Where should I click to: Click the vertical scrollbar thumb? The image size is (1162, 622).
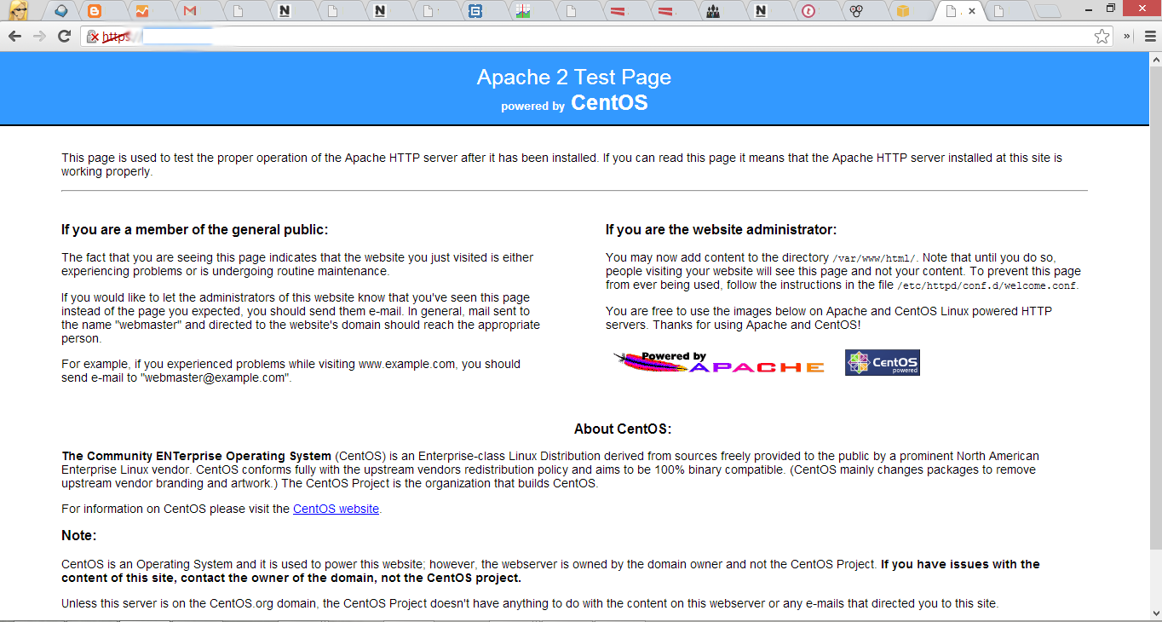point(1155,307)
